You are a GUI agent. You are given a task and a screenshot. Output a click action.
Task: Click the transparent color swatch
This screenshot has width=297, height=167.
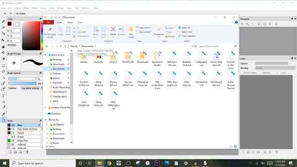click(17, 25)
